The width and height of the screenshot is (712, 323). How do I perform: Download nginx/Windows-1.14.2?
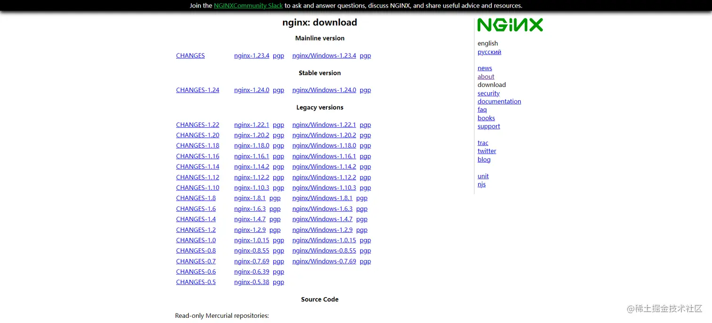coord(324,166)
